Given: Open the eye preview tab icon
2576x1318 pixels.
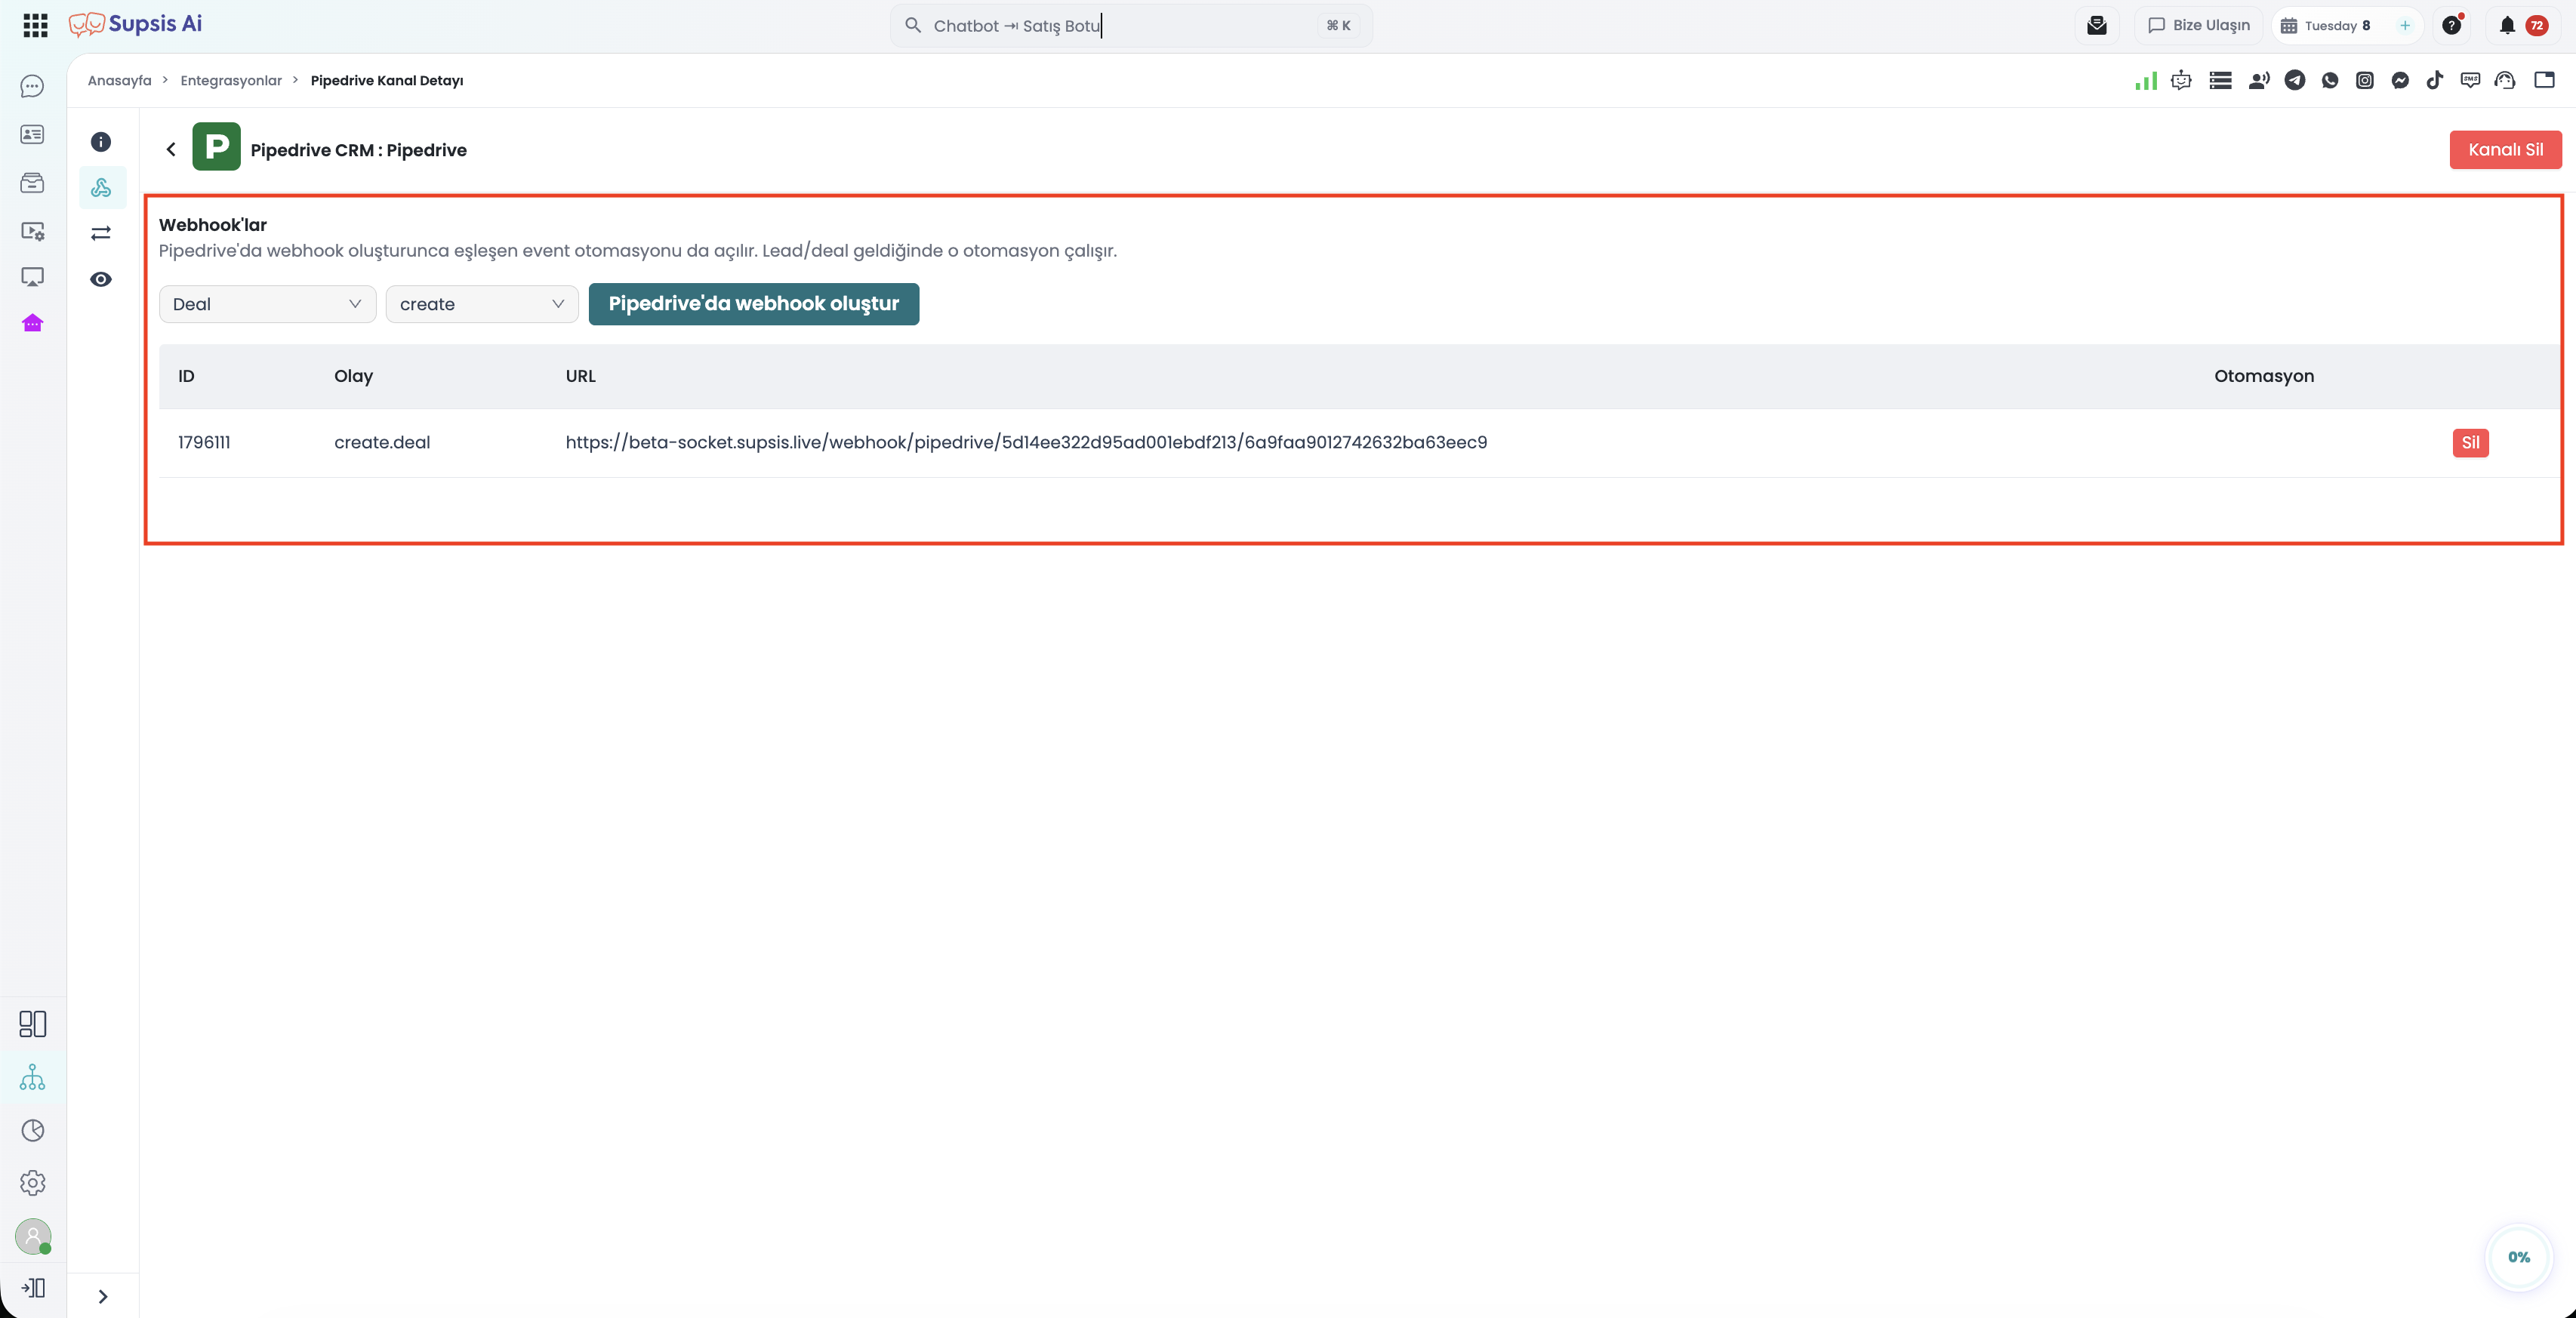Looking at the screenshot, I should (101, 279).
